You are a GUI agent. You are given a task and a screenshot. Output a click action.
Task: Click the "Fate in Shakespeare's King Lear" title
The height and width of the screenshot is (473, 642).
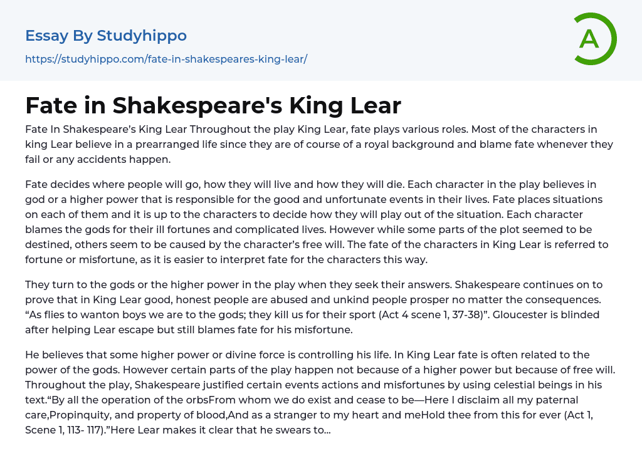pyautogui.click(x=213, y=105)
